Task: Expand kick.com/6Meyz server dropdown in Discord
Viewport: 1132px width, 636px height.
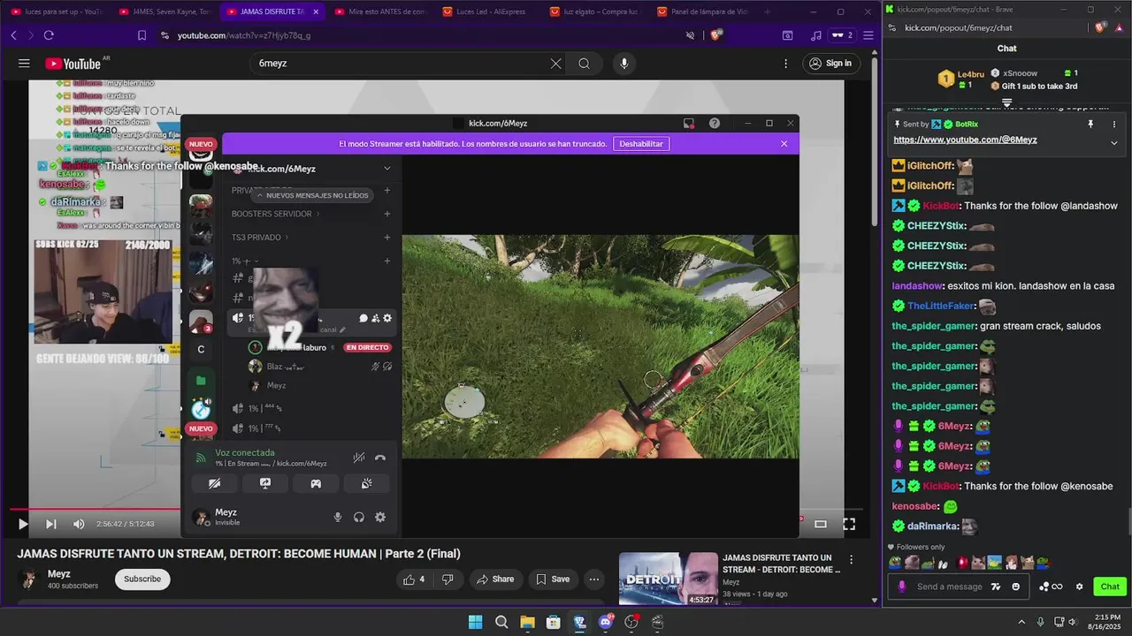Action: click(386, 169)
